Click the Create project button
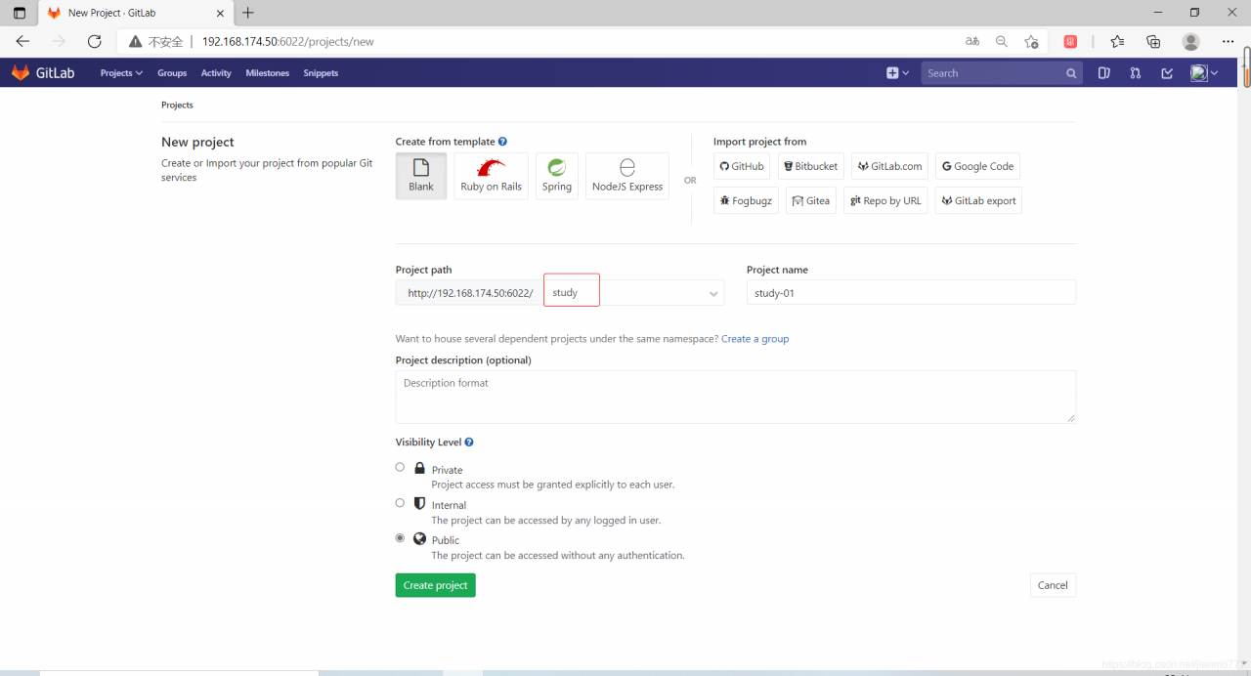Viewport: 1251px width, 676px height. tap(435, 585)
